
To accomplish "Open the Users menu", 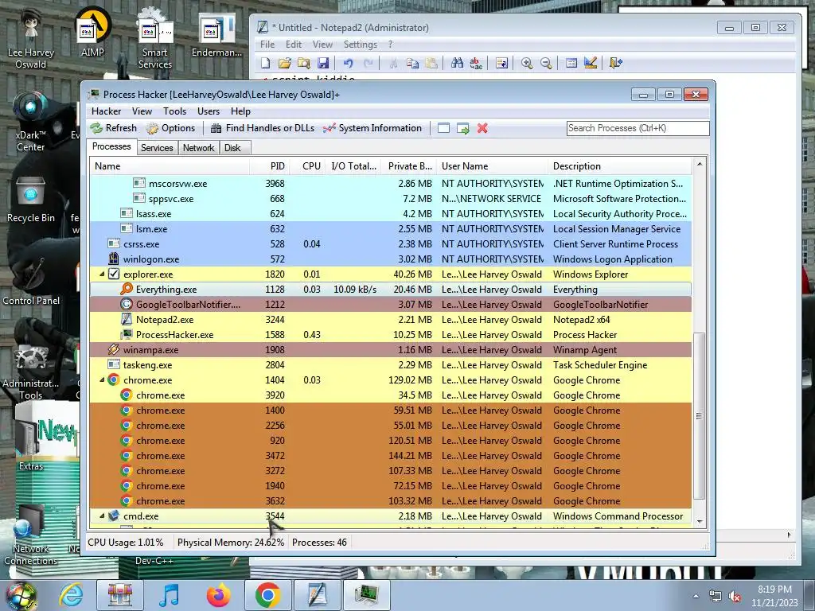I will click(209, 111).
